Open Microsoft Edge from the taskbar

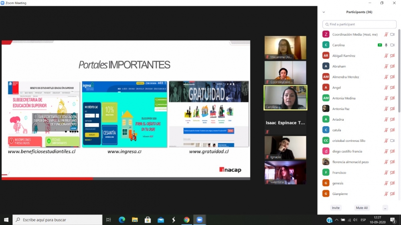pos(122,220)
